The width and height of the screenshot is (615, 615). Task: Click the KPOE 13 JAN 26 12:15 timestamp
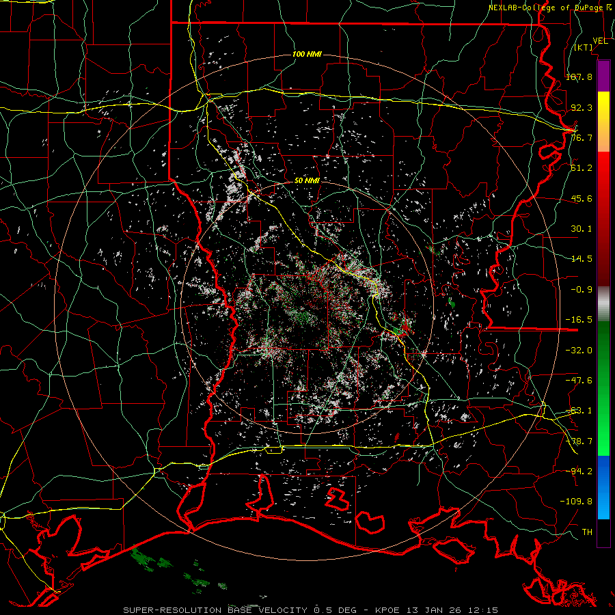click(437, 610)
